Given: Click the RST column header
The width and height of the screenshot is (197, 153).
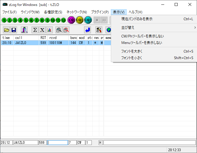Looking at the screenshot, I should point(43,38).
